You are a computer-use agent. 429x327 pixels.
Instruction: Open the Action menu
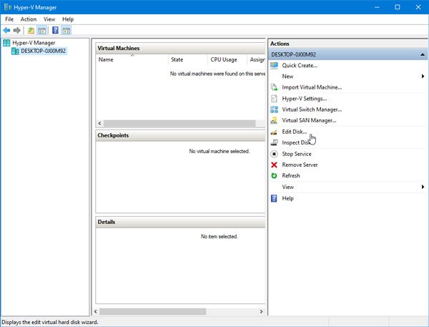tap(29, 19)
